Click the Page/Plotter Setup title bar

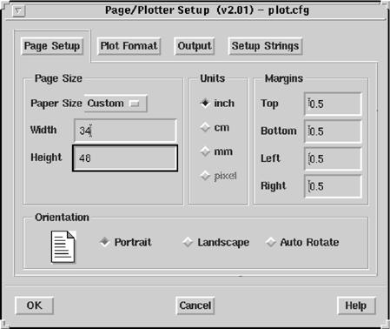[207, 10]
